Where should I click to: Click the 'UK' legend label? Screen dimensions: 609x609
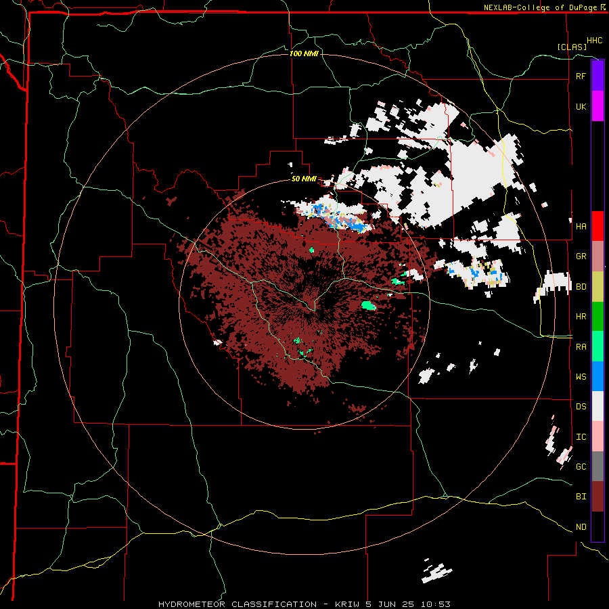[581, 106]
